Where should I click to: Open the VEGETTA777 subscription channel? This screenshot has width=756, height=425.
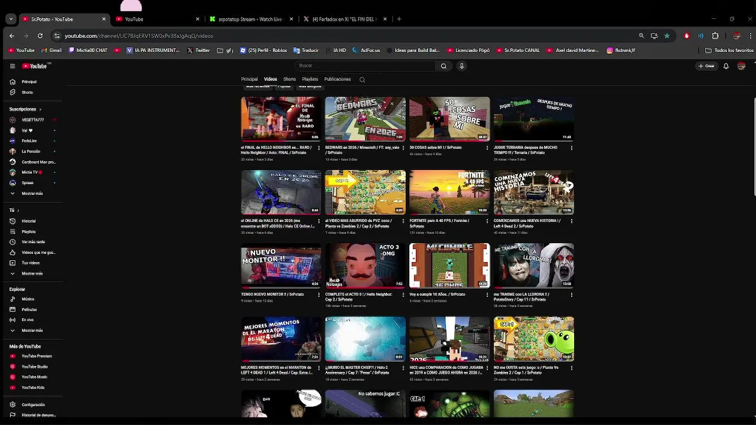pyautogui.click(x=32, y=120)
